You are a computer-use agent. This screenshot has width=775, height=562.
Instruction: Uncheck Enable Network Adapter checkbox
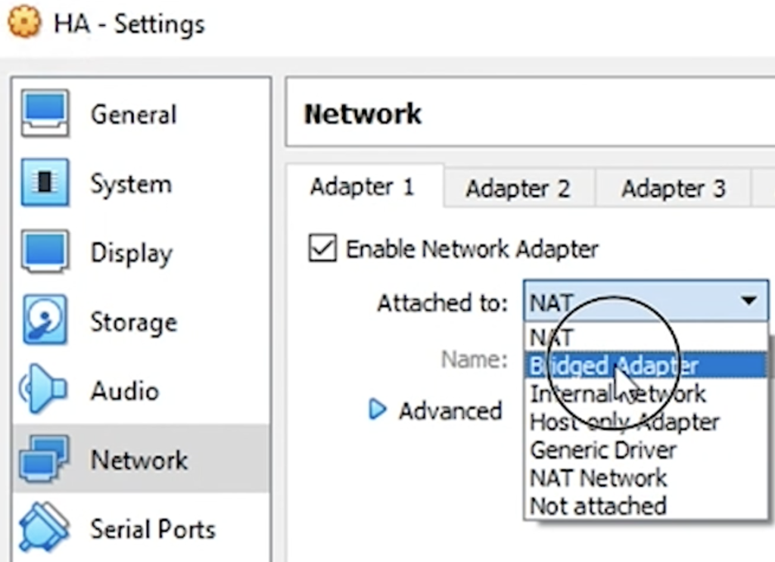[322, 248]
